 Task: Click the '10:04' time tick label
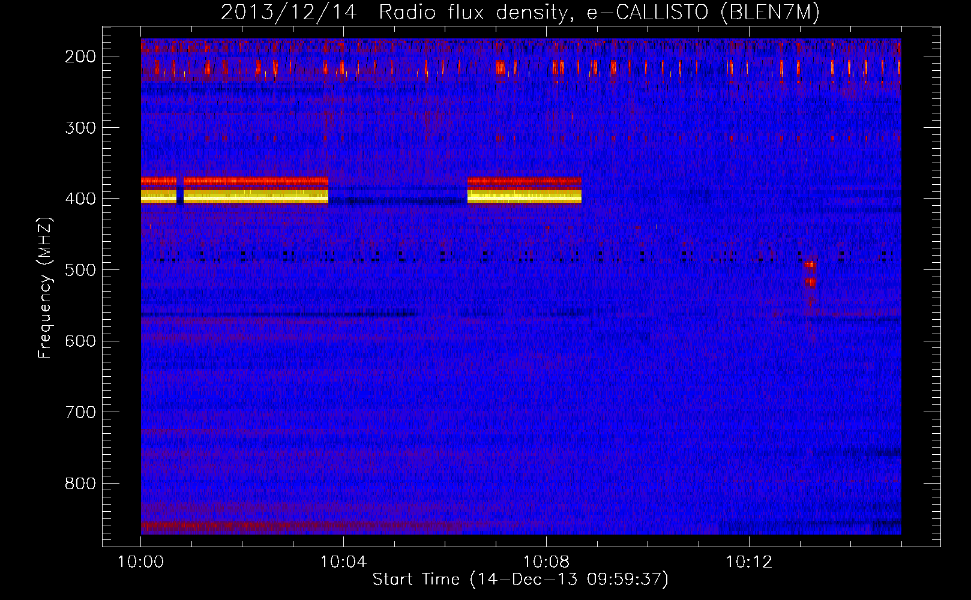343,562
